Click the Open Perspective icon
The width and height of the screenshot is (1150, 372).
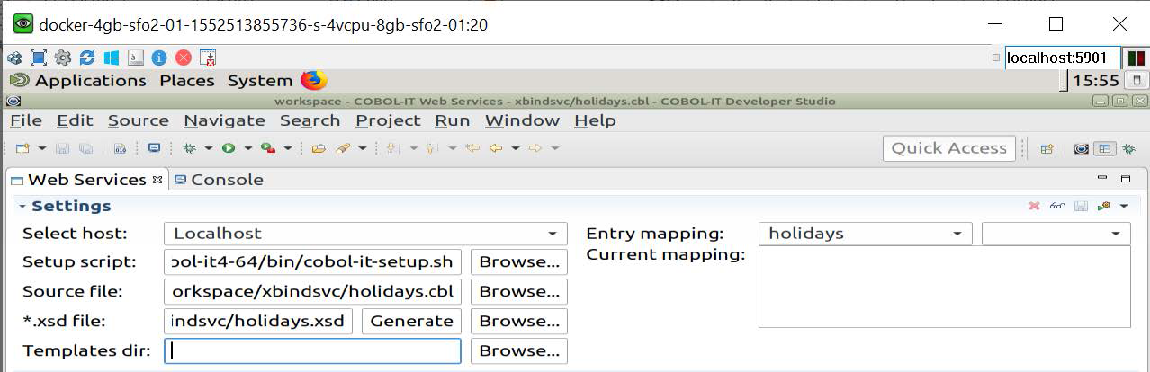click(1047, 149)
